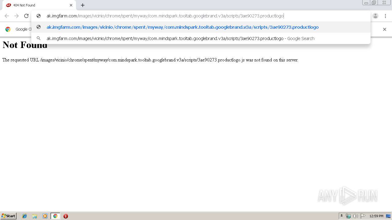Click the Google Chrome logo in infobar
The width and height of the screenshot is (392, 220).
tap(8, 29)
